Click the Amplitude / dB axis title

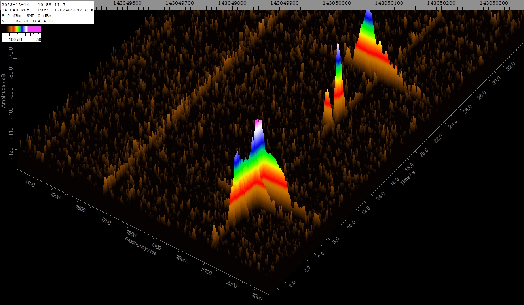(x=4, y=90)
